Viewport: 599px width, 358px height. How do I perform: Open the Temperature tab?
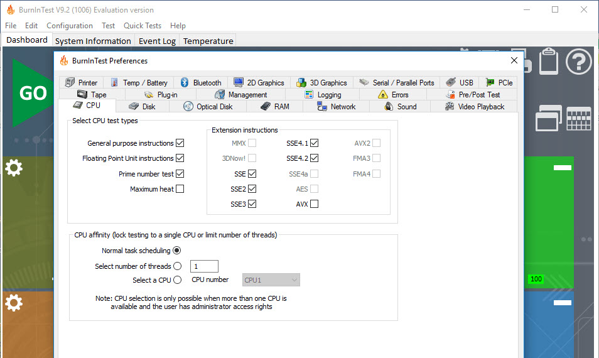208,41
